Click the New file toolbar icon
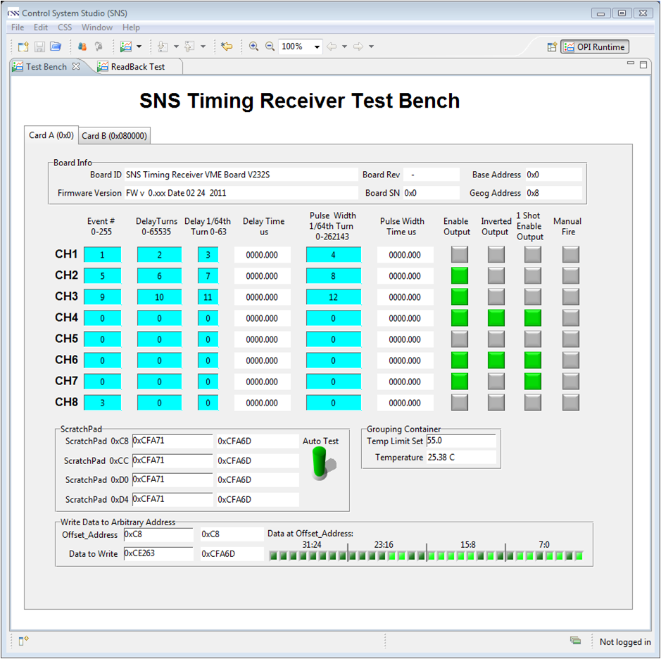This screenshot has width=661, height=659. point(23,46)
